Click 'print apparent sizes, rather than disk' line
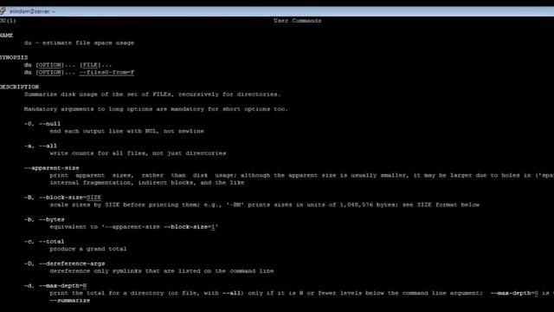The image size is (554, 312). coord(302,175)
